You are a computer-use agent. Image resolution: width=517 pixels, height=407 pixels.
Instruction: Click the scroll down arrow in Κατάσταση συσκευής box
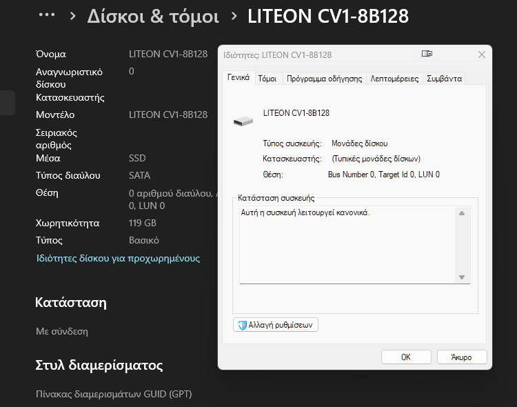[x=462, y=277]
